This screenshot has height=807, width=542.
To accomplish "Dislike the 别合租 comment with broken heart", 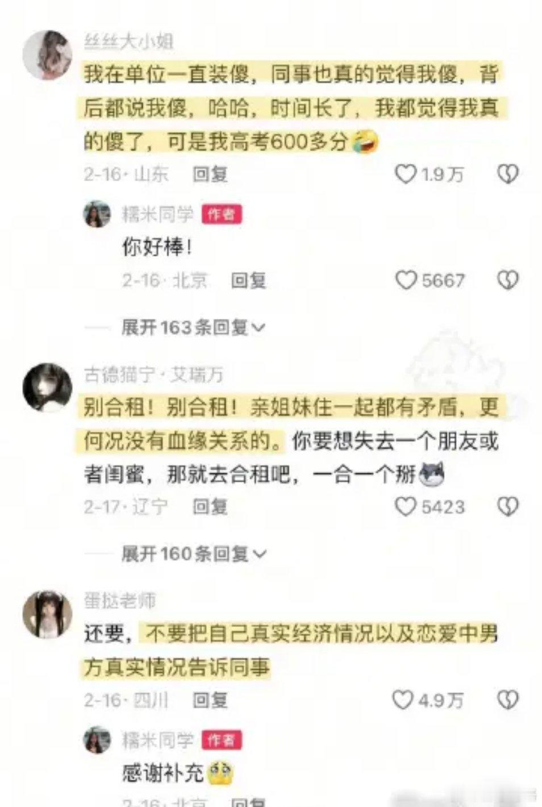I will coord(507,506).
